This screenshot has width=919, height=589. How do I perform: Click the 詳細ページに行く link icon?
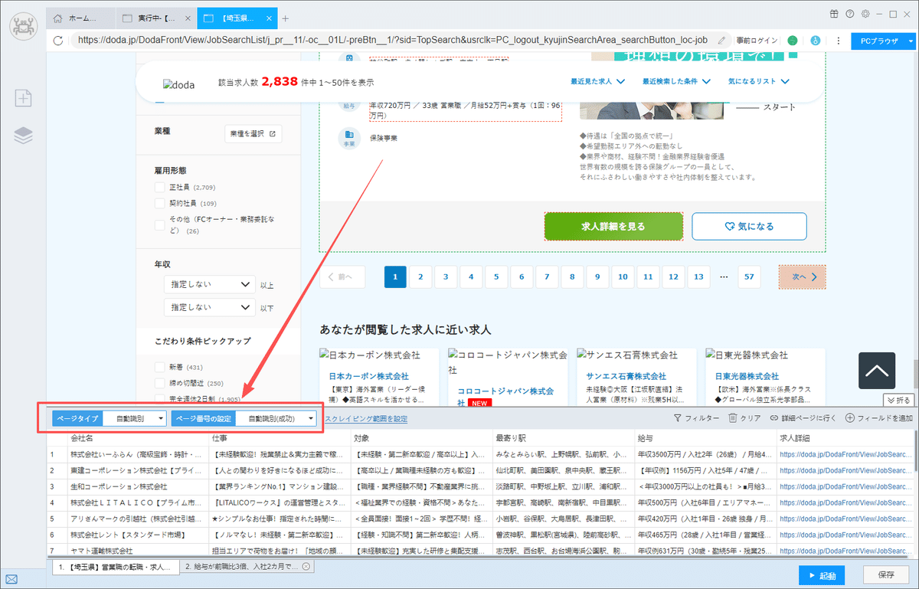(774, 418)
